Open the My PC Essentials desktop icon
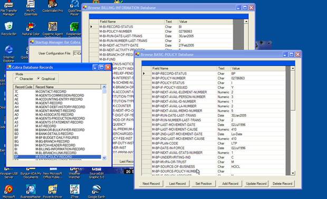Viewport: 327px width, 199px height. coord(31,8)
